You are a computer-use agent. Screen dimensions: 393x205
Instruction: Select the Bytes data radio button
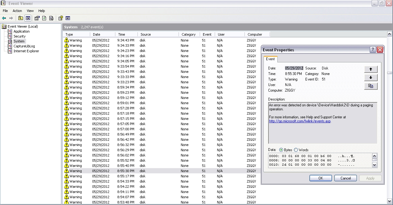(281, 150)
